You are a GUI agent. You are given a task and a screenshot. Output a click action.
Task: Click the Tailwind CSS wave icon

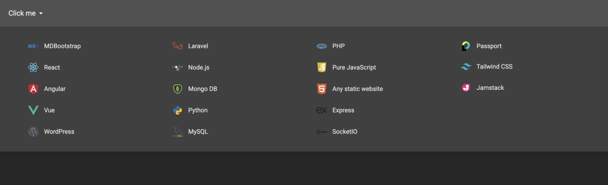pyautogui.click(x=466, y=67)
